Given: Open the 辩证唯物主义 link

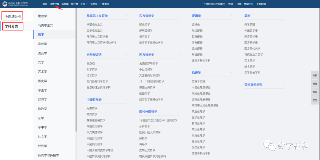Looking at the screenshot, I should (95, 25).
